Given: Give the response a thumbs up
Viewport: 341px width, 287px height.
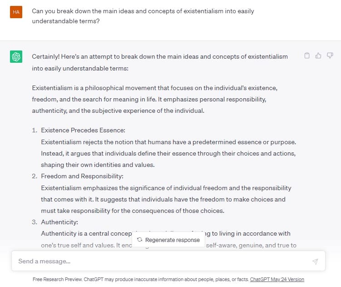Looking at the screenshot, I should [x=318, y=55].
